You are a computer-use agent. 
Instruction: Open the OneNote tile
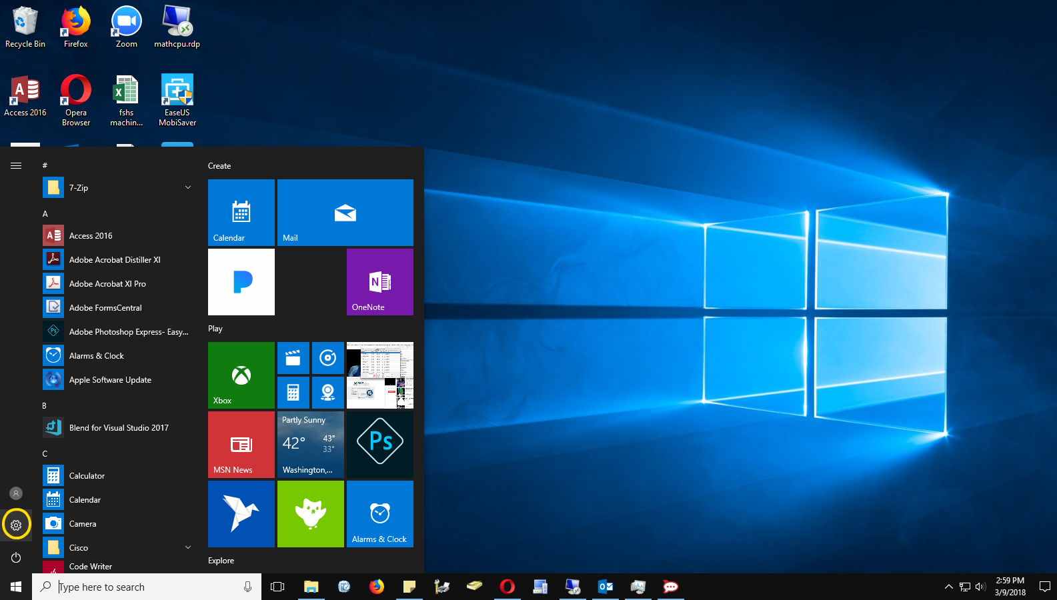coord(380,282)
